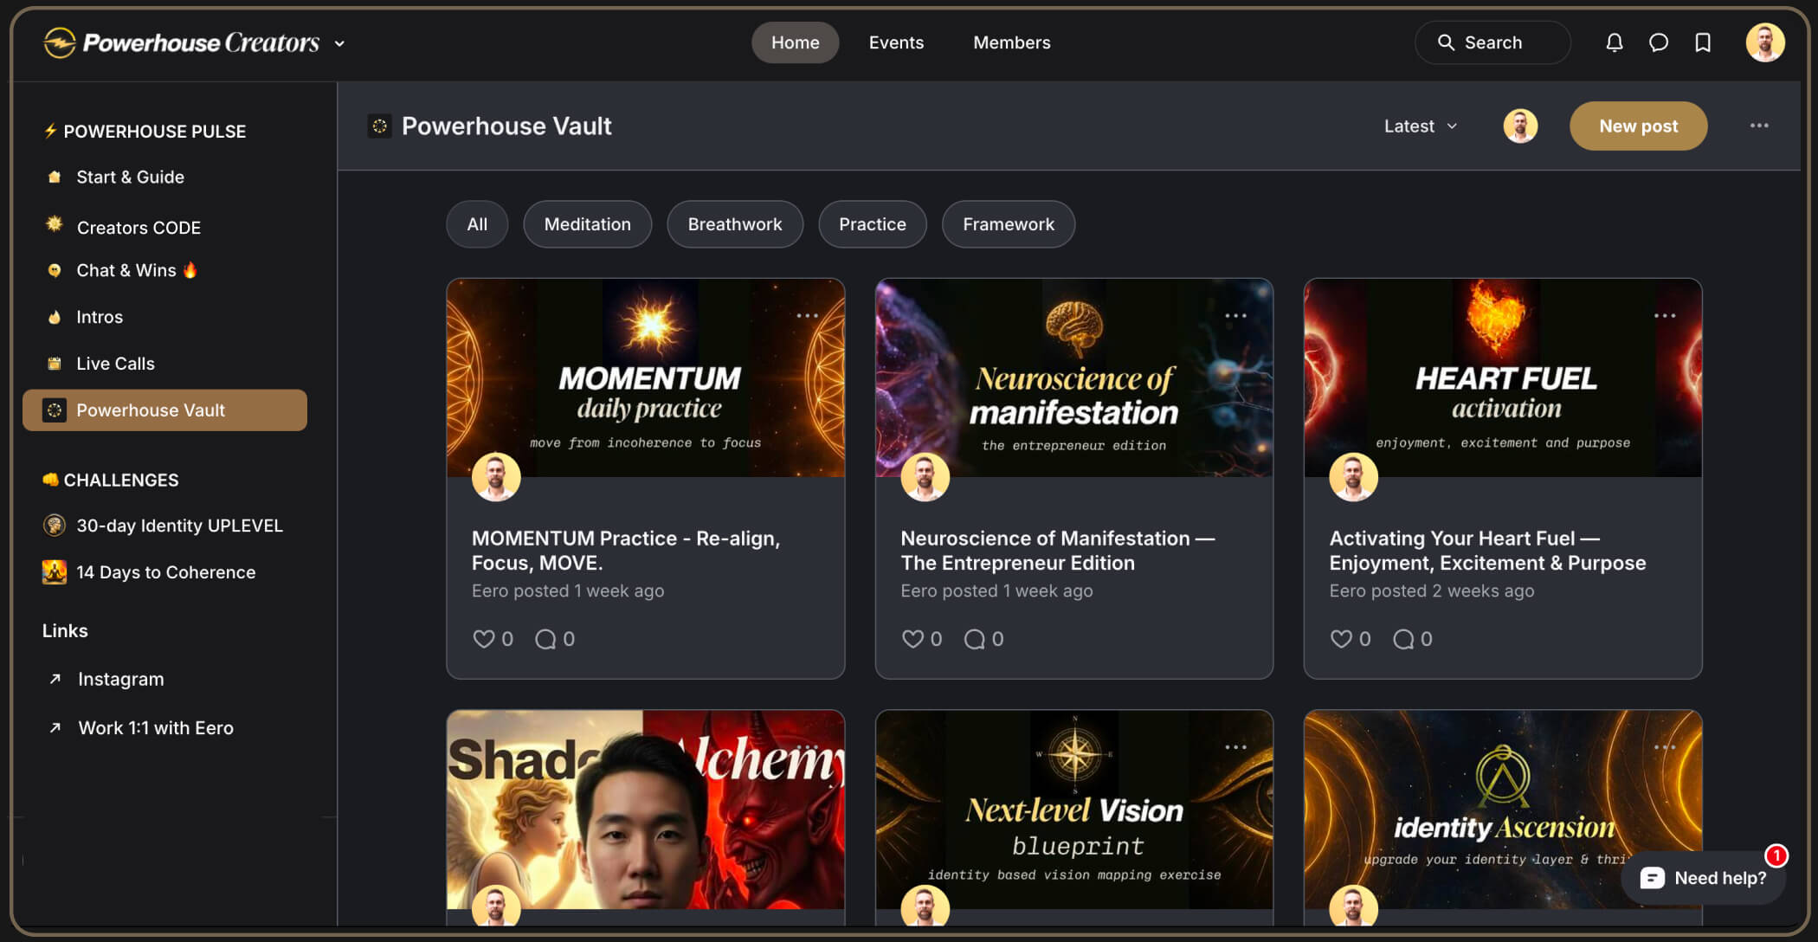Like the Neuroscience of Manifestation post
Viewport: 1818px width, 942px height.
912,639
